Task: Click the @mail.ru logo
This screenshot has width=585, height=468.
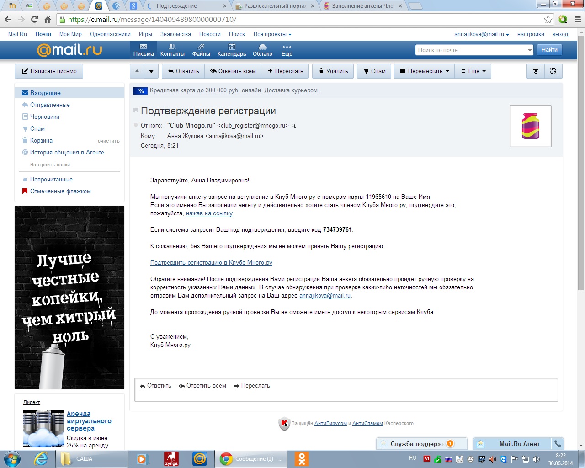Action: (69, 50)
